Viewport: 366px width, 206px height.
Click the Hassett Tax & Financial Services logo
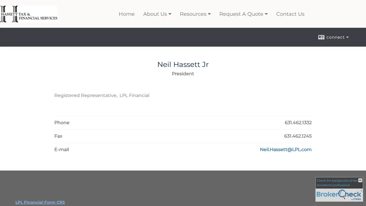pyautogui.click(x=29, y=14)
